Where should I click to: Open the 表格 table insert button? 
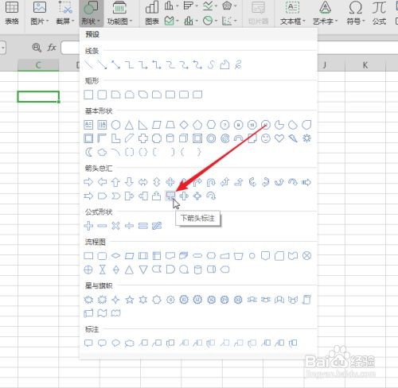point(12,13)
